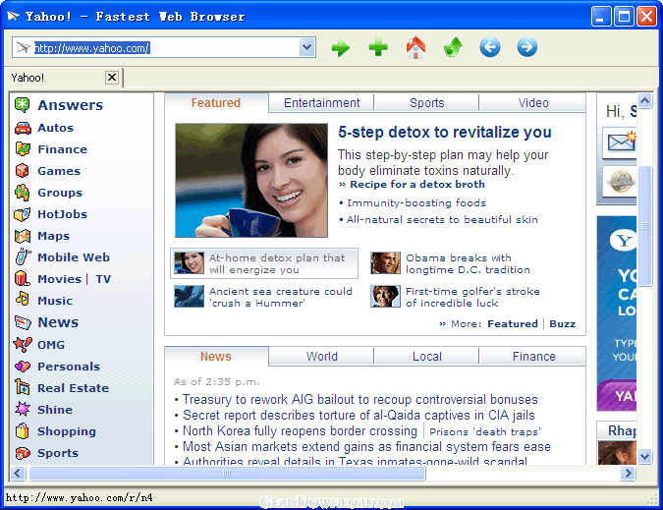Click More Featured link
The image size is (663, 510).
click(513, 324)
